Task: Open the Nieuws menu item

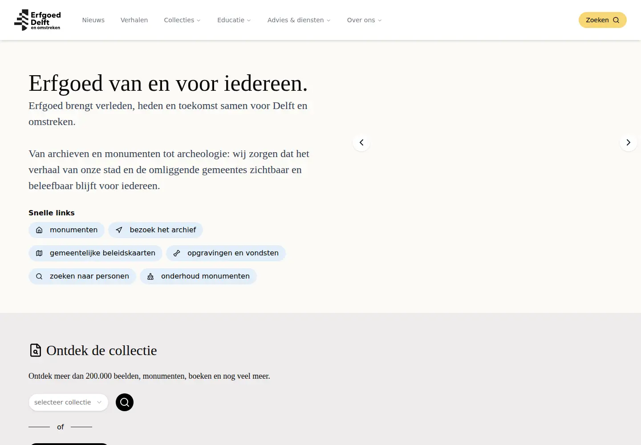Action: click(93, 20)
